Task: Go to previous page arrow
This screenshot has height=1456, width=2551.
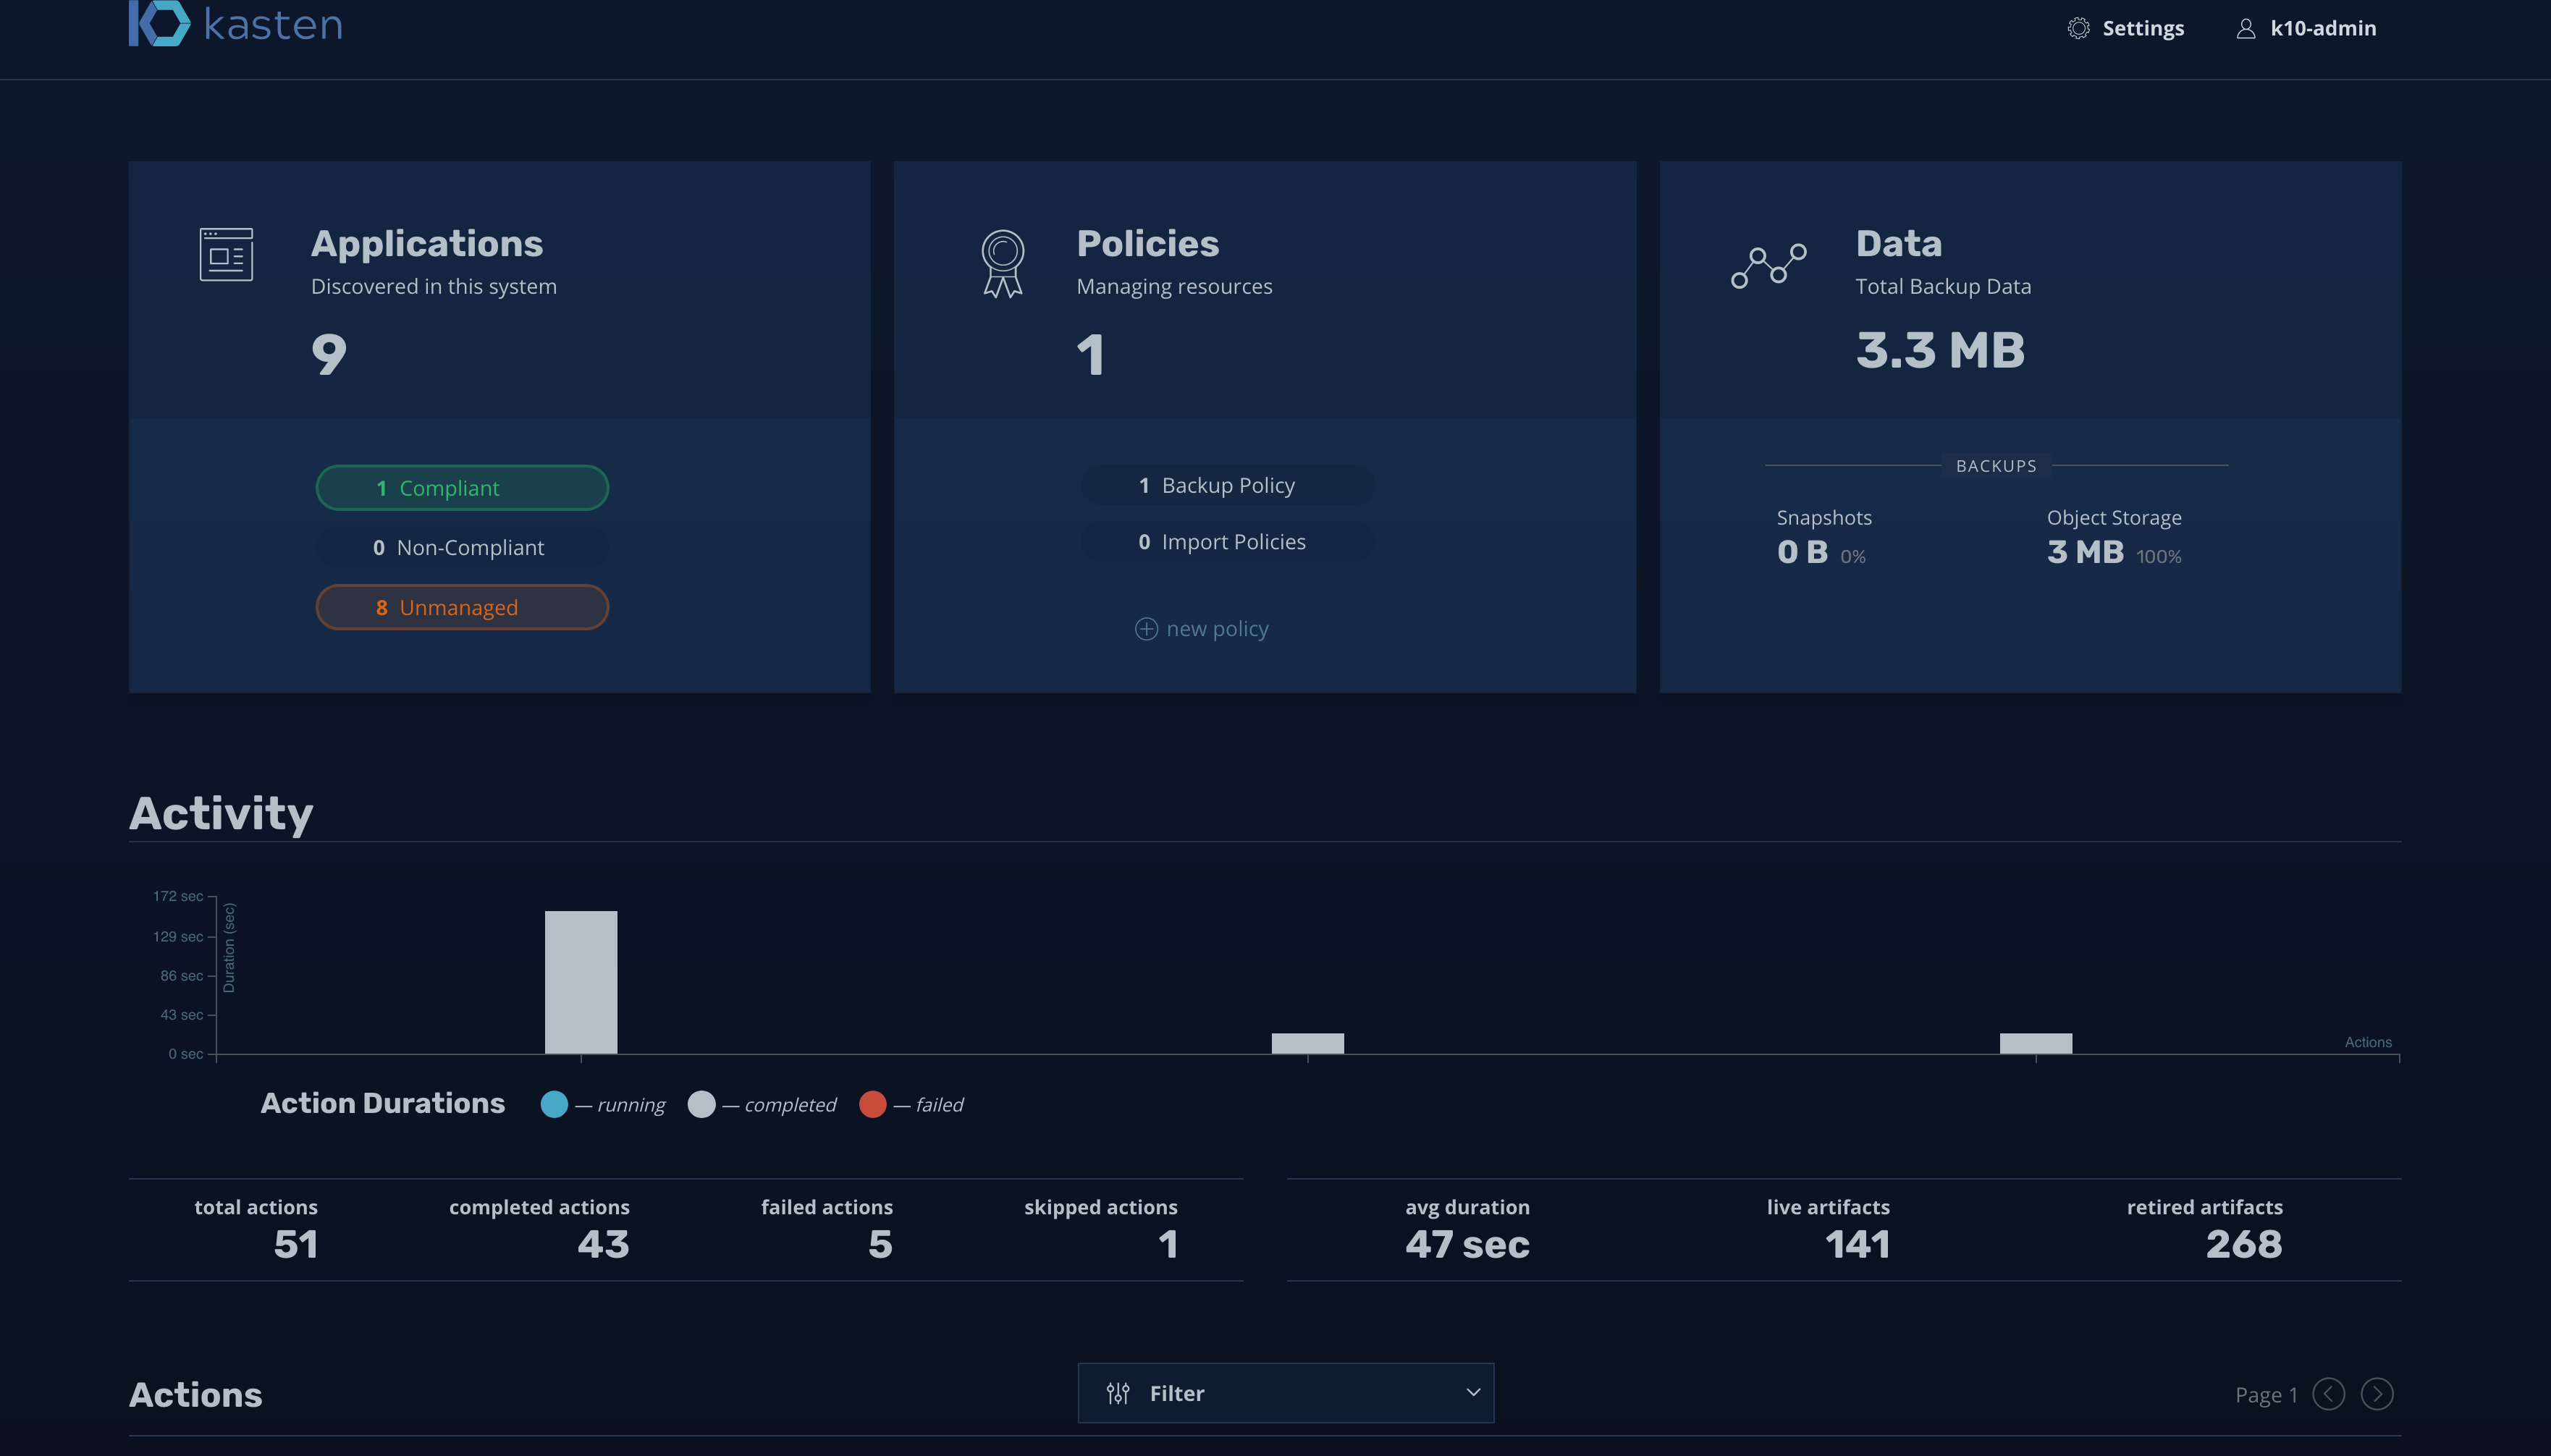Action: (2328, 1394)
